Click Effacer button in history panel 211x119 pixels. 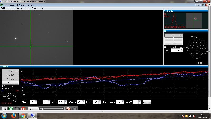(10, 83)
